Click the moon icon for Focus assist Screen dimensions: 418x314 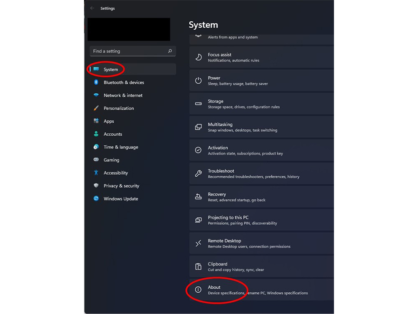[x=198, y=57]
